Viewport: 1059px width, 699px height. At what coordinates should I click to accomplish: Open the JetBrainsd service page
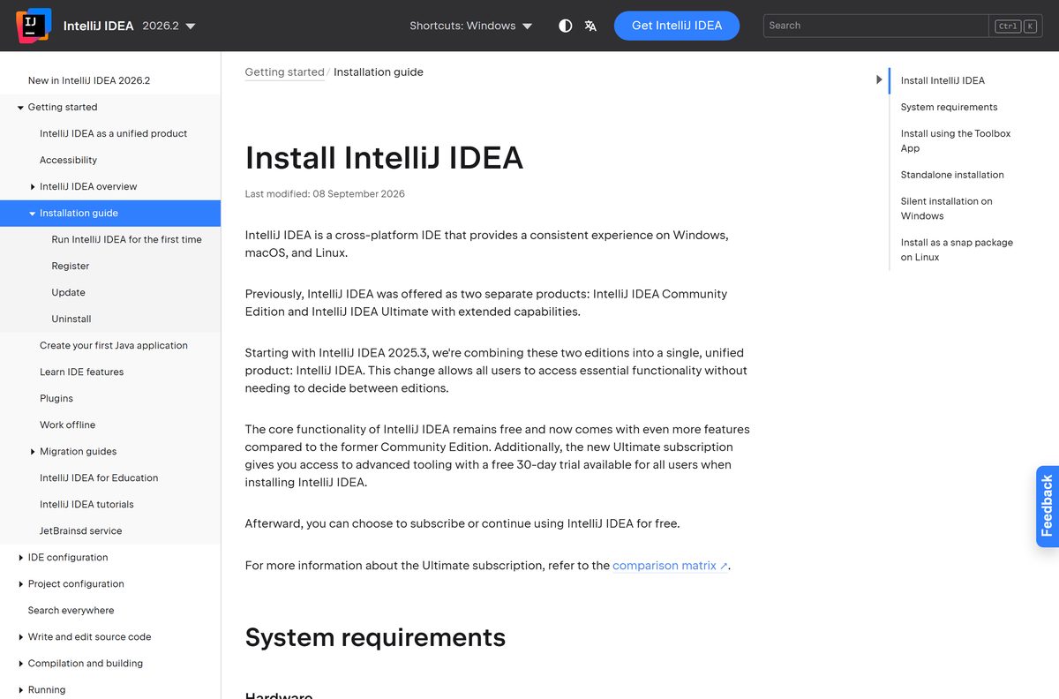80,530
